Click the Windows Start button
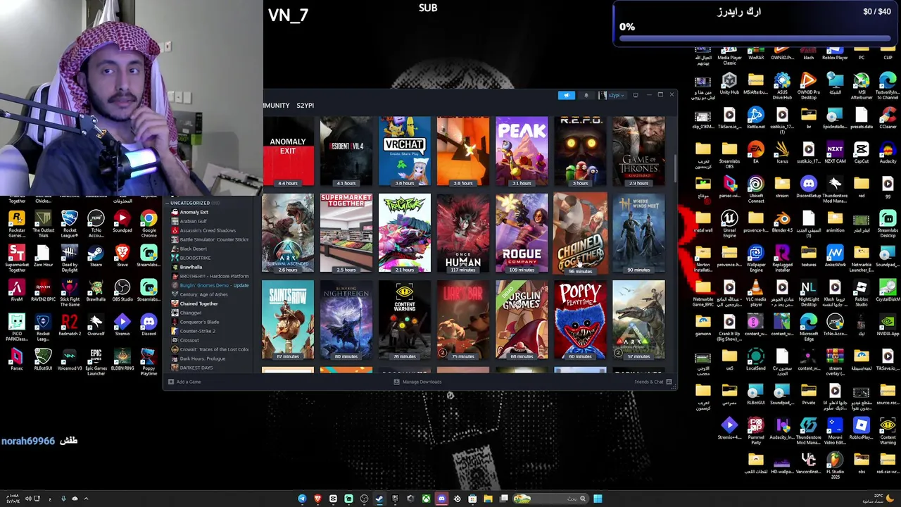Image resolution: width=901 pixels, height=507 pixels. pos(598,499)
